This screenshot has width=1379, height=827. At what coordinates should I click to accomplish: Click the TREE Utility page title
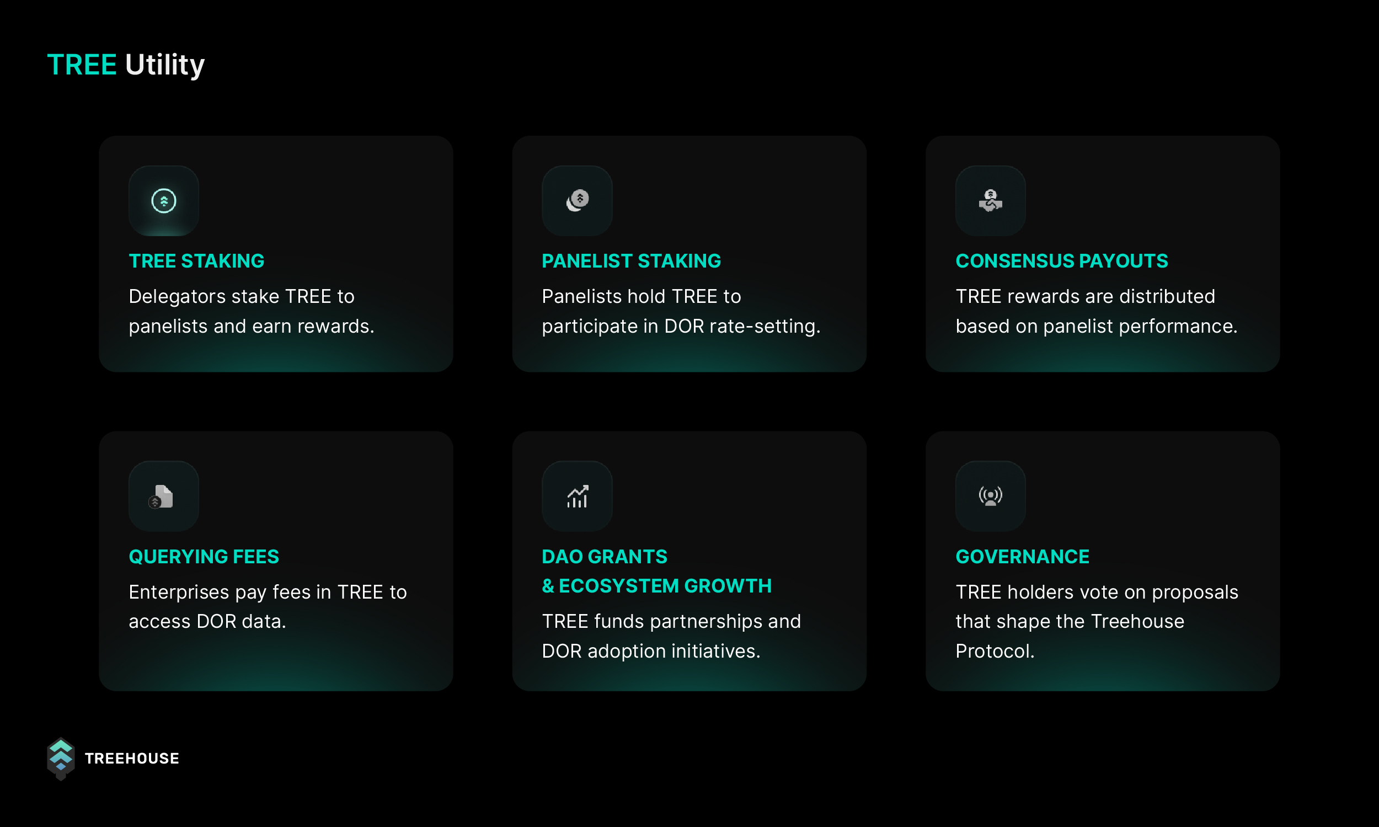(x=126, y=65)
